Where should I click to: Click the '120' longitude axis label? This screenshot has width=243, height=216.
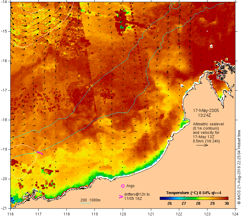(x=123, y=214)
